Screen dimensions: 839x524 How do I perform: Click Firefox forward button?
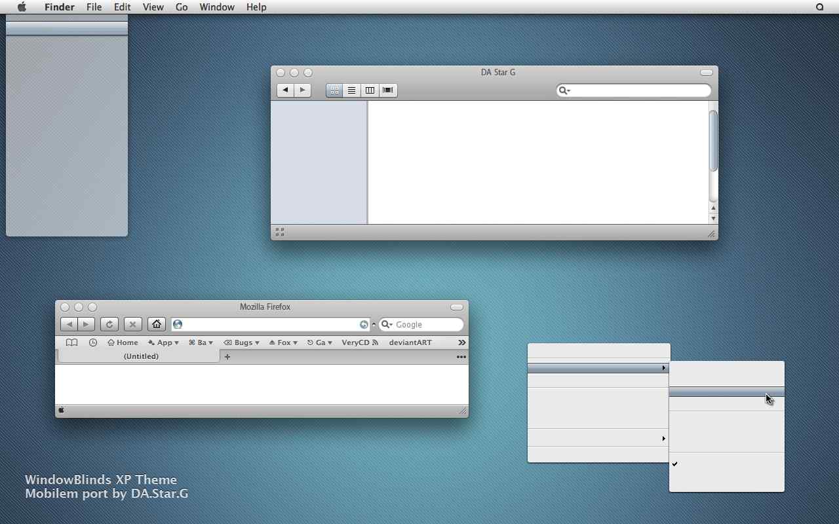coord(86,324)
